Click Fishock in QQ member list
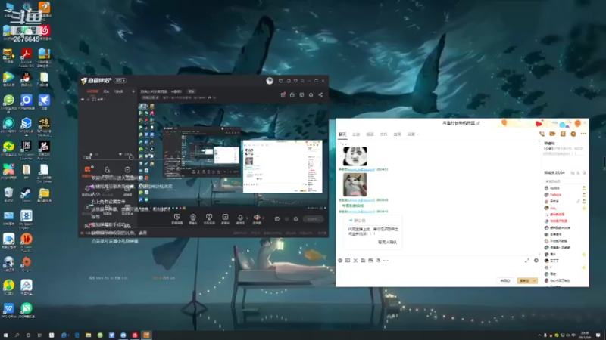 coord(555,195)
